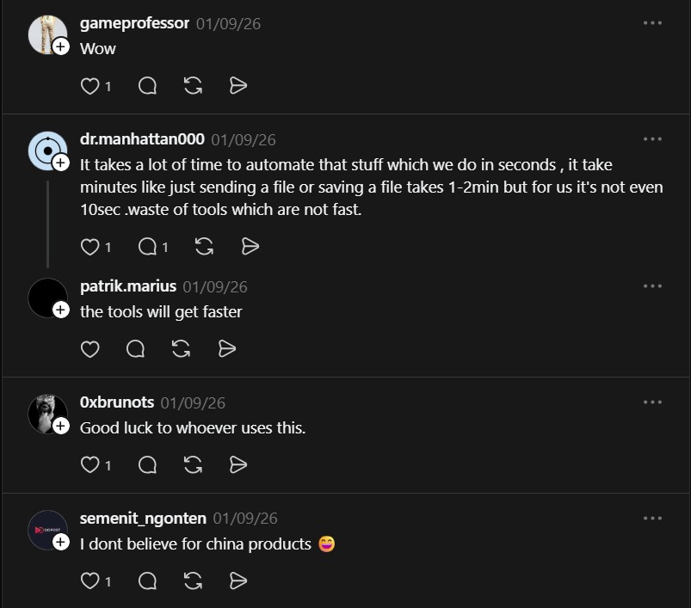Like dr.manhattan000's comment about automation
This screenshot has height=608, width=691.
coord(90,247)
